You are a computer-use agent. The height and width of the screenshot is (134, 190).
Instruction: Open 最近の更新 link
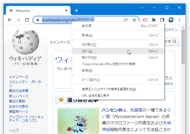point(17,101)
